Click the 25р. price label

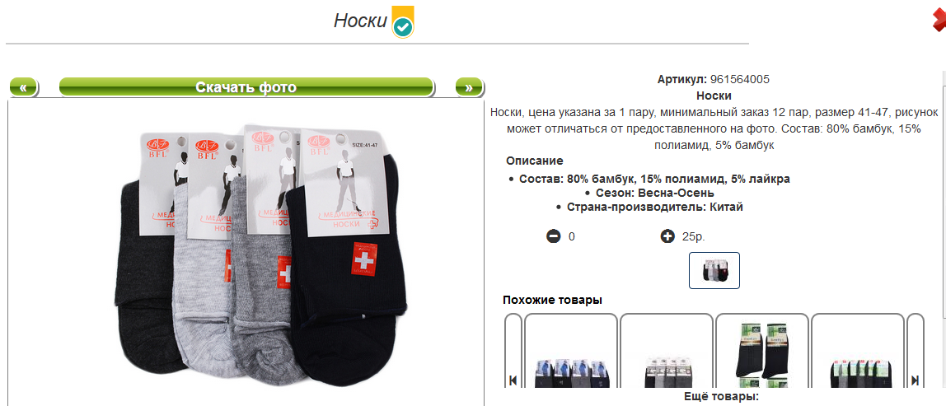pyautogui.click(x=694, y=236)
